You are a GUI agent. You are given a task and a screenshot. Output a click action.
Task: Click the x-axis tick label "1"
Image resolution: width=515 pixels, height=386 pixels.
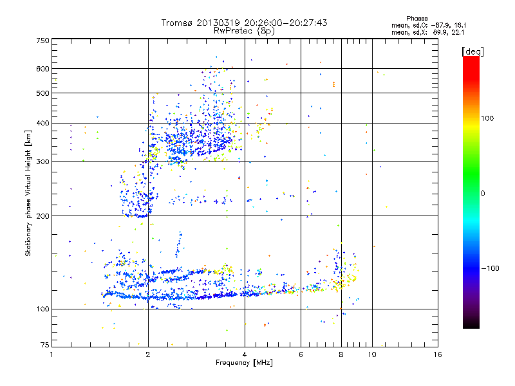(51, 354)
